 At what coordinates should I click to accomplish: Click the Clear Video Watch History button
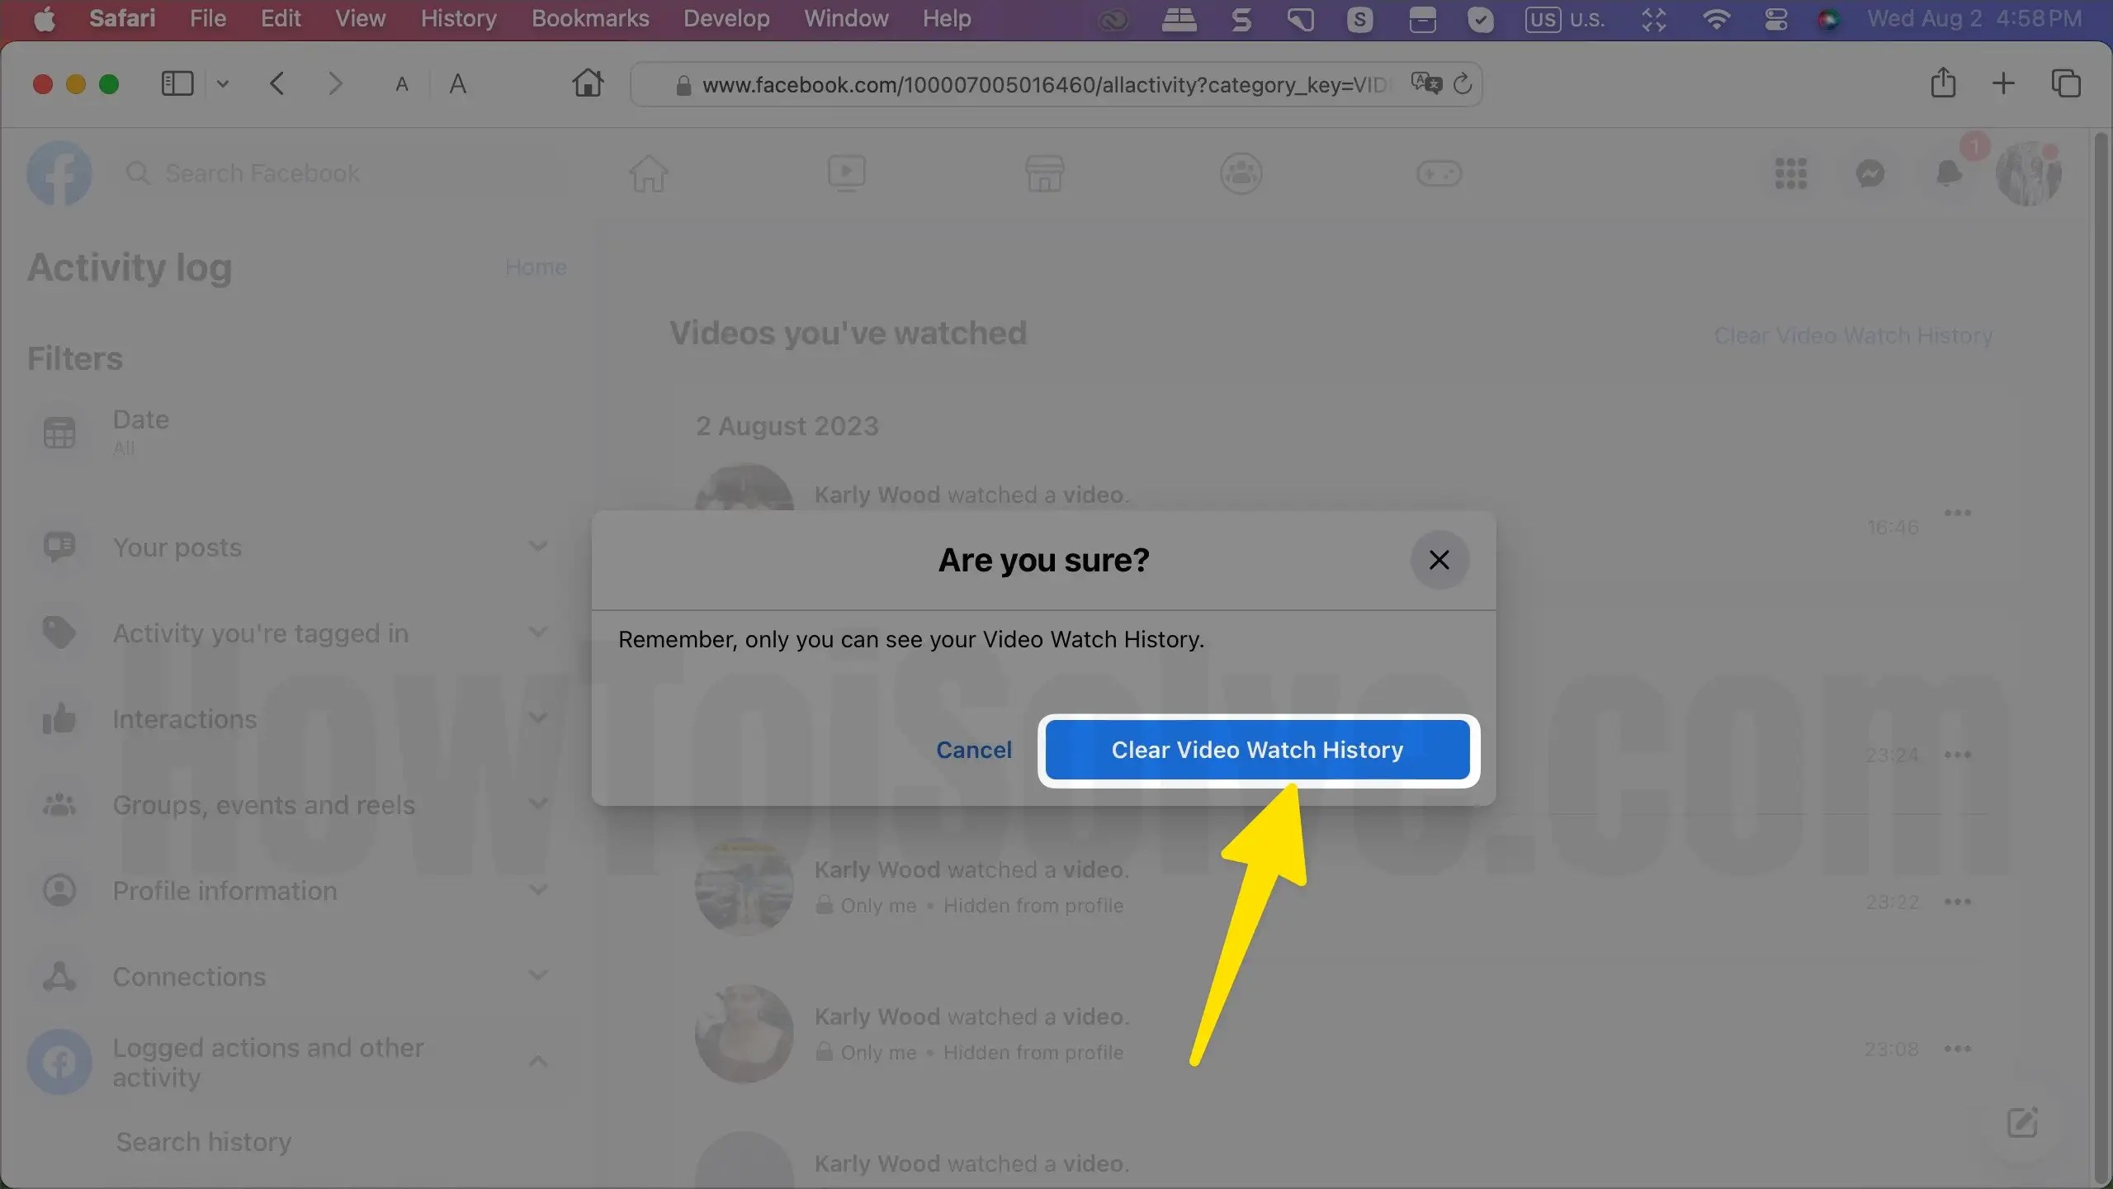coord(1258,750)
